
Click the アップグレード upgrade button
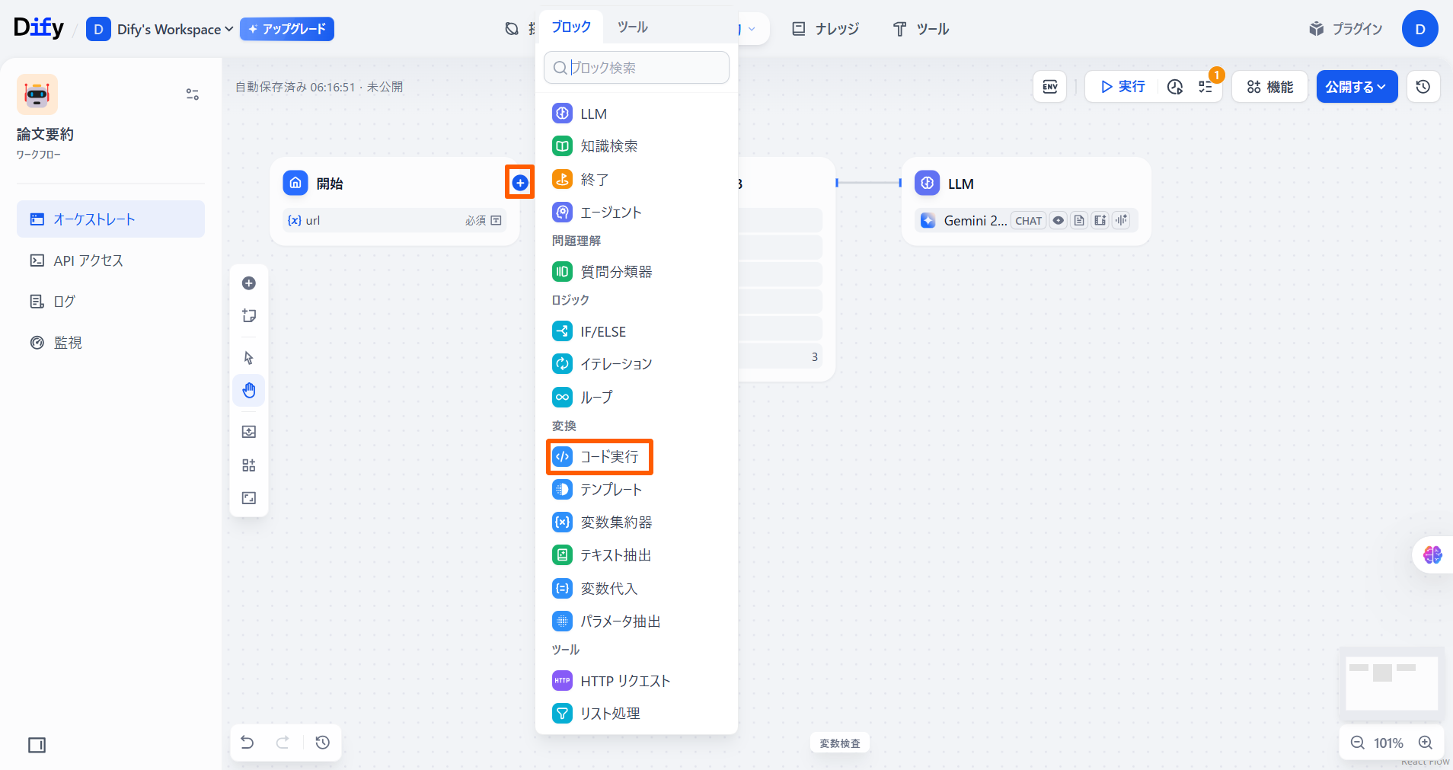(287, 29)
